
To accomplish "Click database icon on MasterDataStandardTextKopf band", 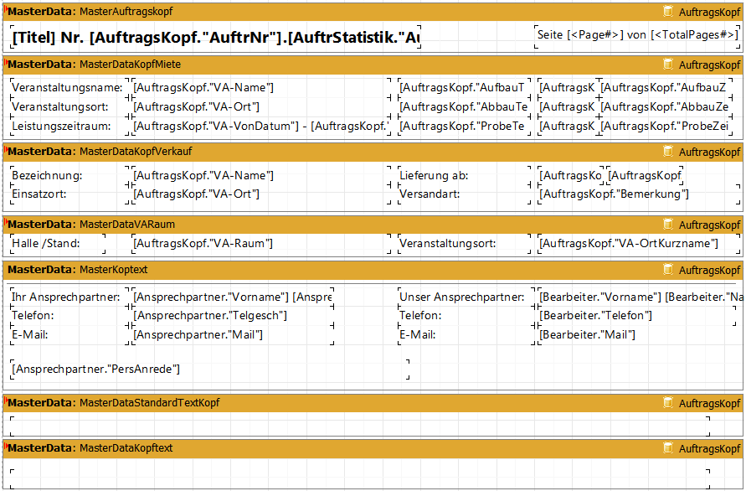I will click(668, 403).
